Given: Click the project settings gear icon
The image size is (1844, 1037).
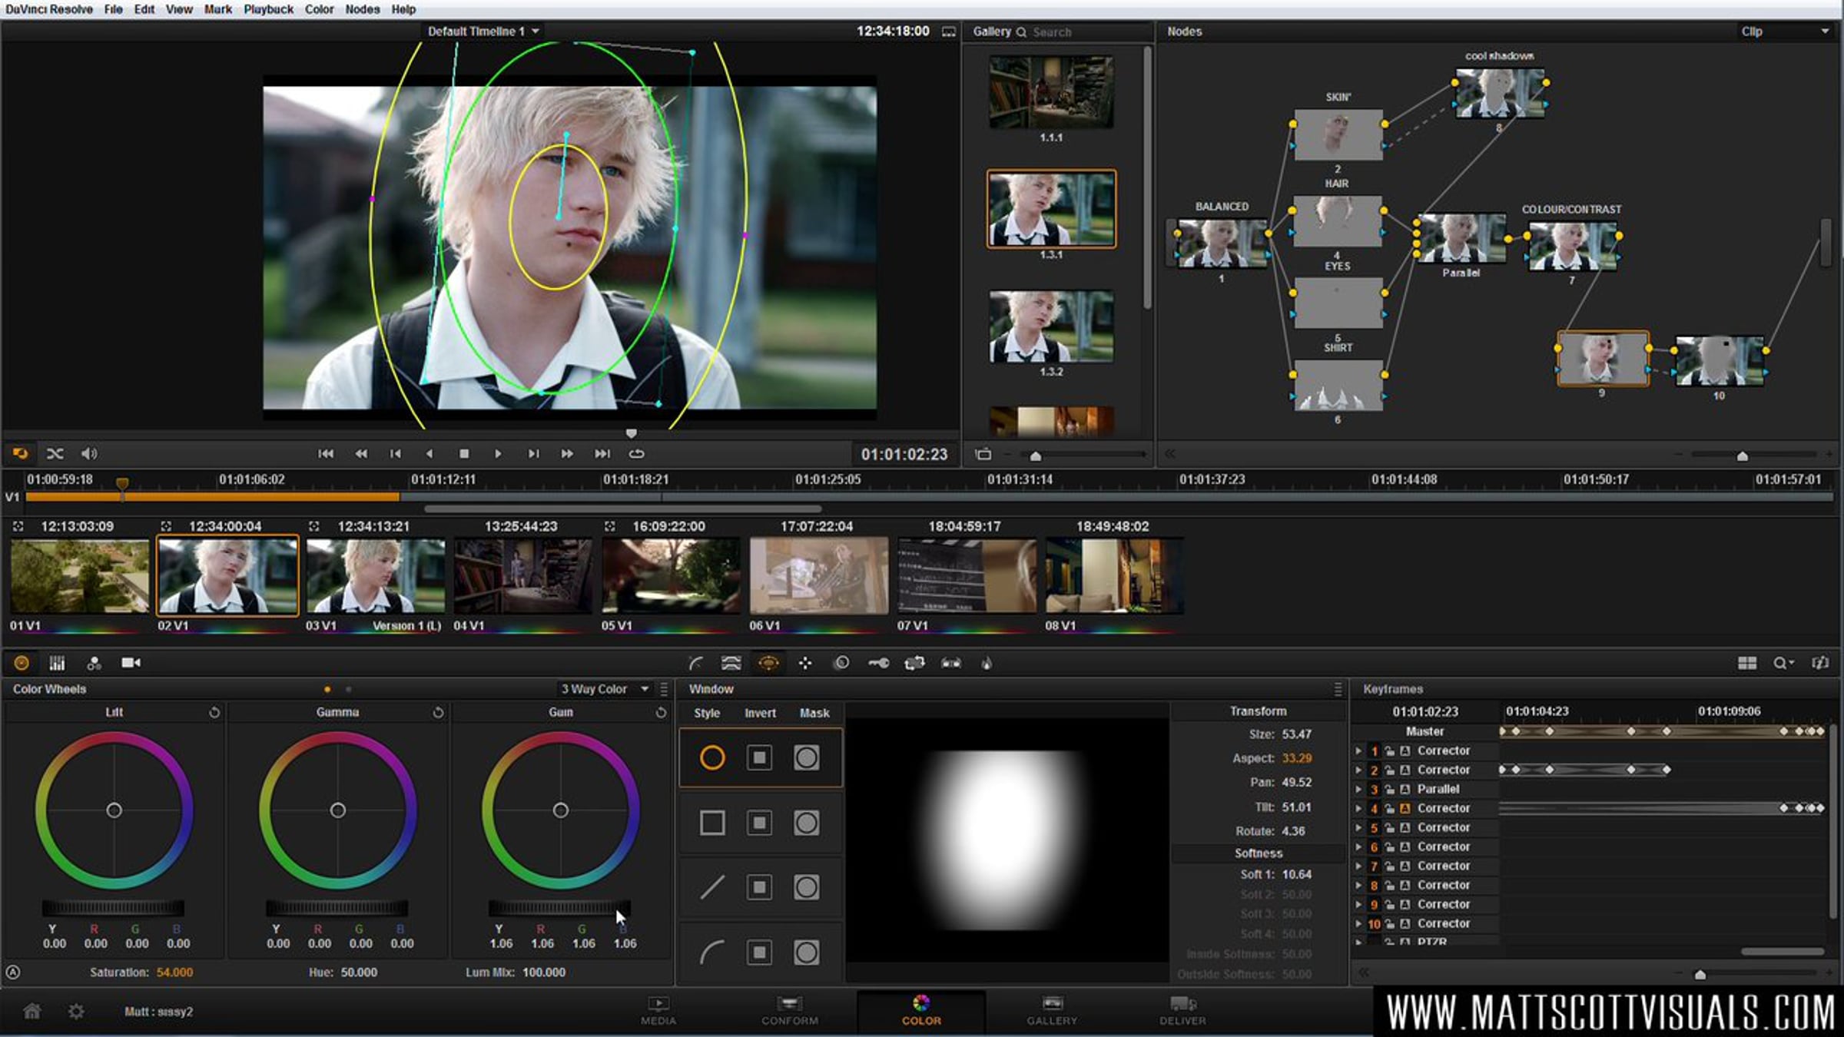Looking at the screenshot, I should [x=76, y=1012].
